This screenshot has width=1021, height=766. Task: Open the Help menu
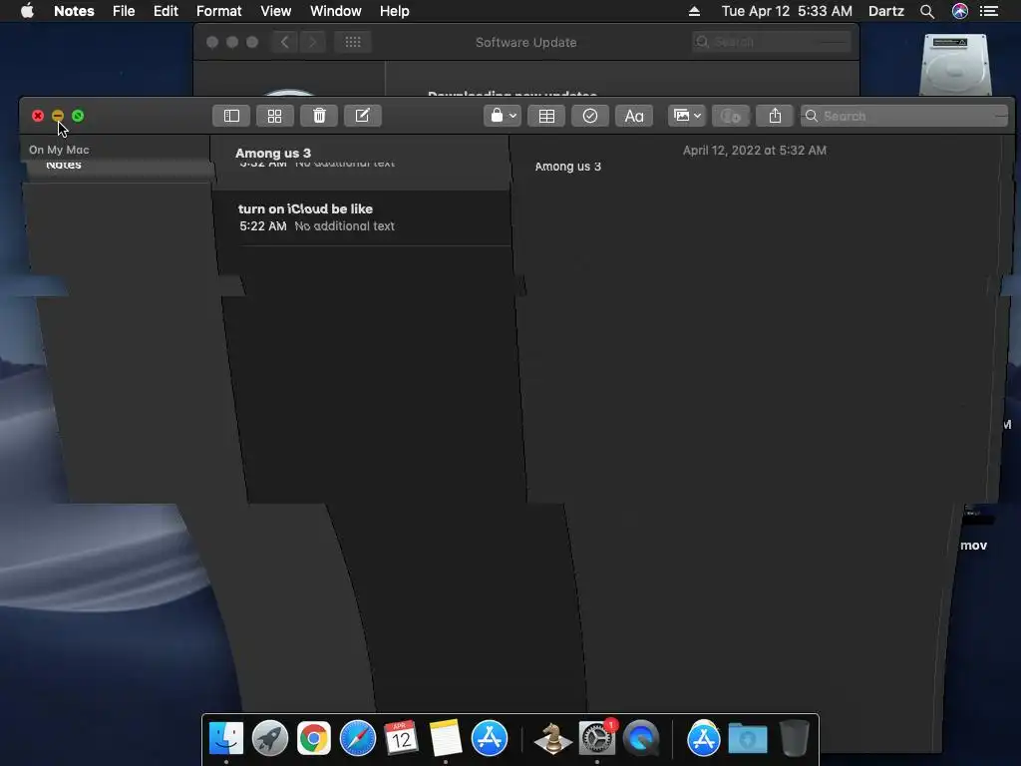coord(395,11)
